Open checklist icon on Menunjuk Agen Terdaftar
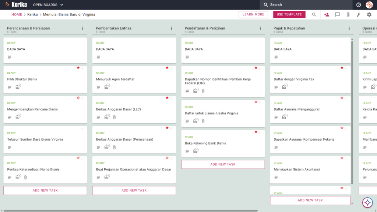 (107, 86)
